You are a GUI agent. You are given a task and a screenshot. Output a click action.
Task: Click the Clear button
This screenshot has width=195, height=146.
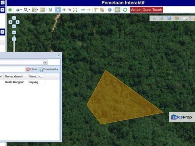31,69
